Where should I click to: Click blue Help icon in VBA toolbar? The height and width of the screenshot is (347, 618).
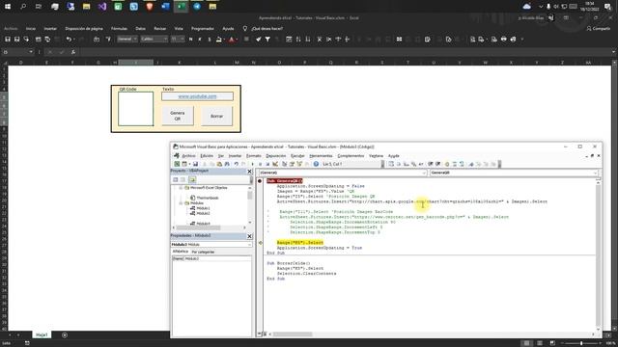316,164
